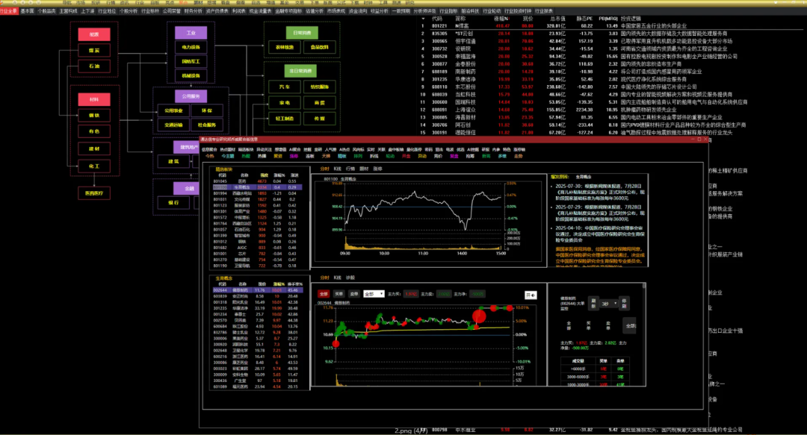This screenshot has width=807, height=435.
Task: Sort stock list by 涨幅% column header
Action: 491,17
